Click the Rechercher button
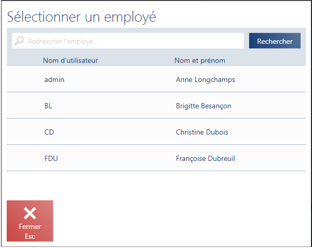This screenshot has width=312, height=248. [x=275, y=41]
